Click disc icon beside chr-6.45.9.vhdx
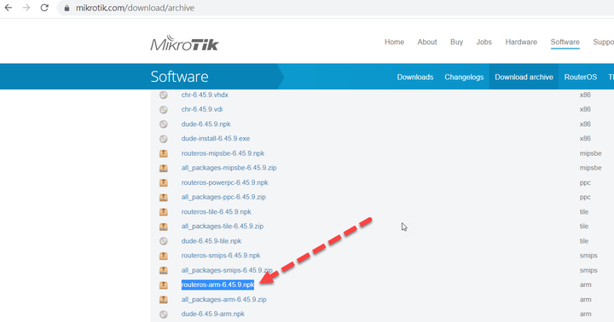This screenshot has height=322, width=614. click(163, 95)
